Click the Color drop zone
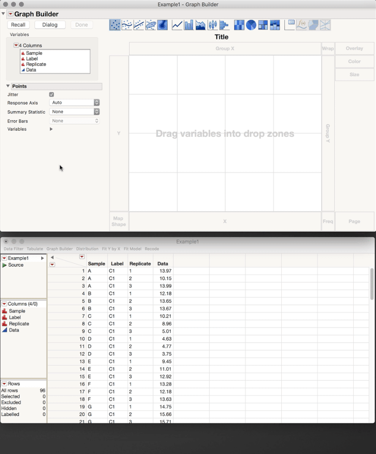 tap(354, 61)
